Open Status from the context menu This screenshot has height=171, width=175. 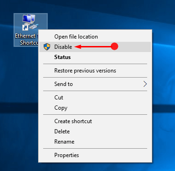point(95,57)
